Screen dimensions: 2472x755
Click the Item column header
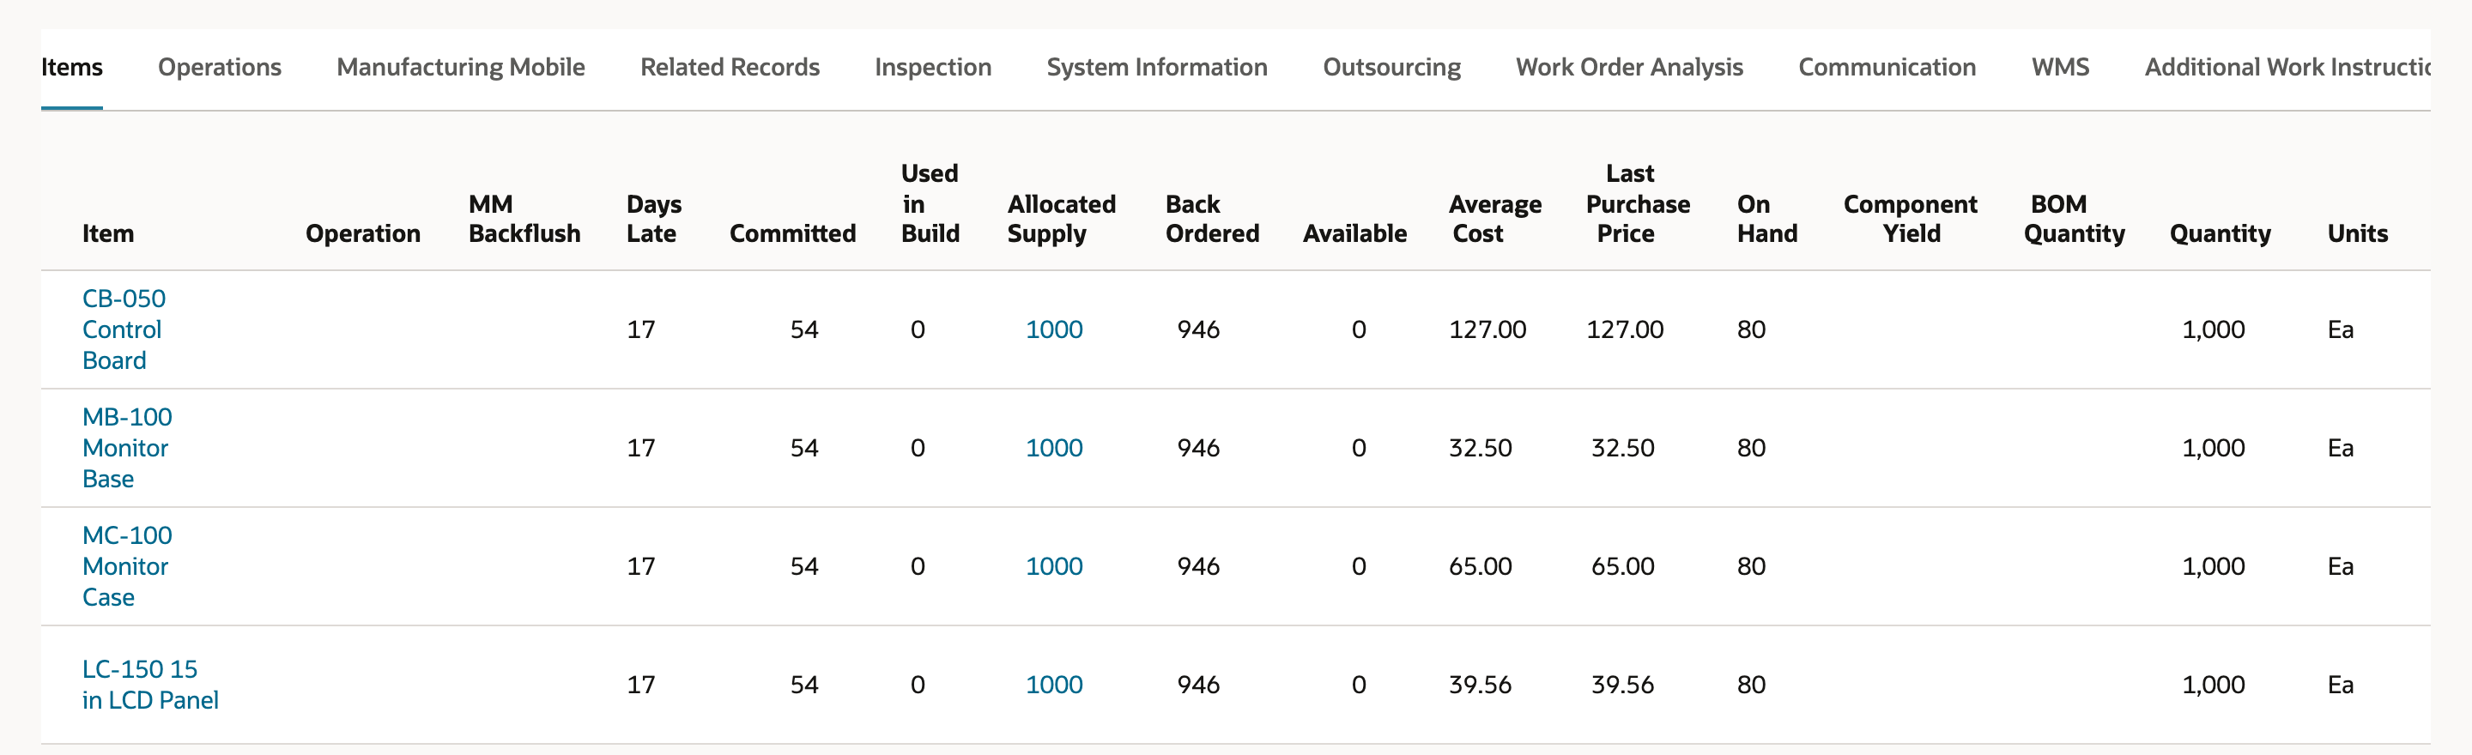click(x=107, y=233)
